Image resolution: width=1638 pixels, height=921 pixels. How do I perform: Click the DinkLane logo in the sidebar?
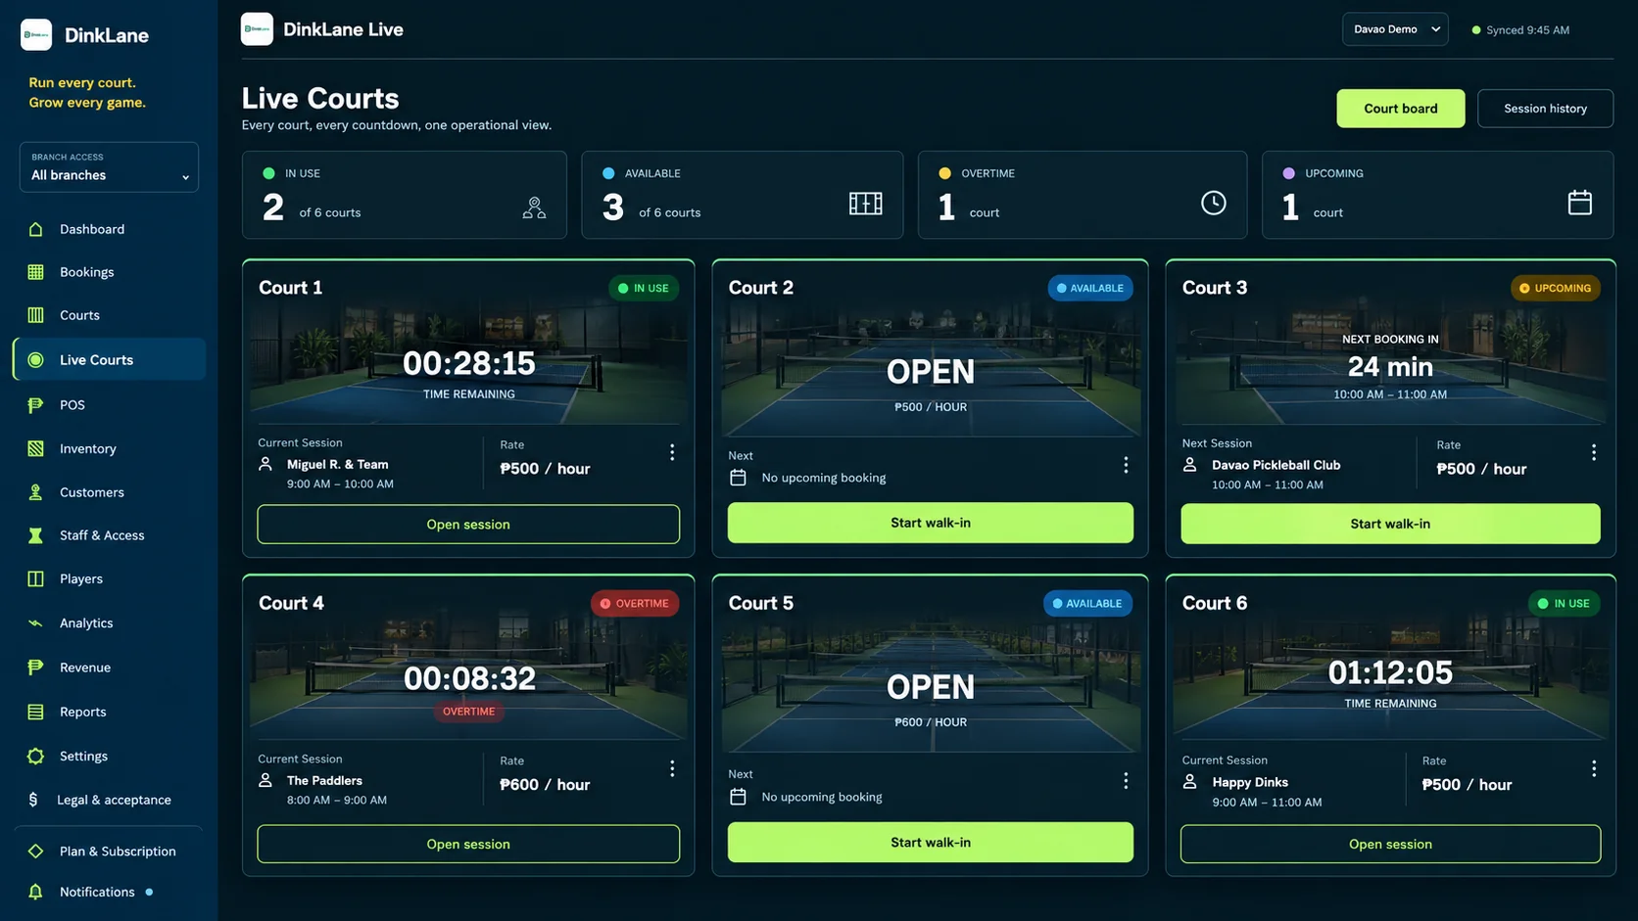36,35
